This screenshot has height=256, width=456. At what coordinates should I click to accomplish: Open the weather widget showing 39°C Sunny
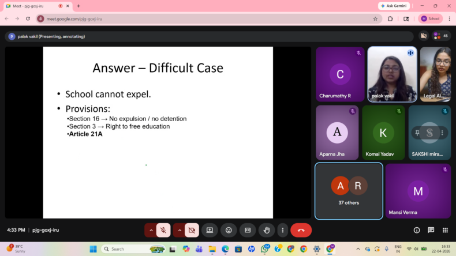[17, 249]
